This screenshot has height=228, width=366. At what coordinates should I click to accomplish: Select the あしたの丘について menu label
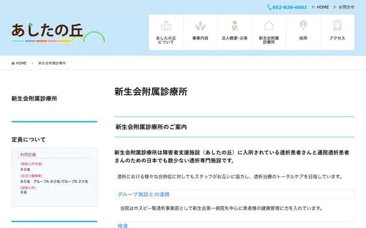pos(166,40)
